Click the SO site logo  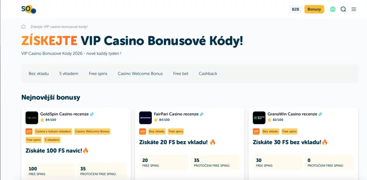point(28,9)
